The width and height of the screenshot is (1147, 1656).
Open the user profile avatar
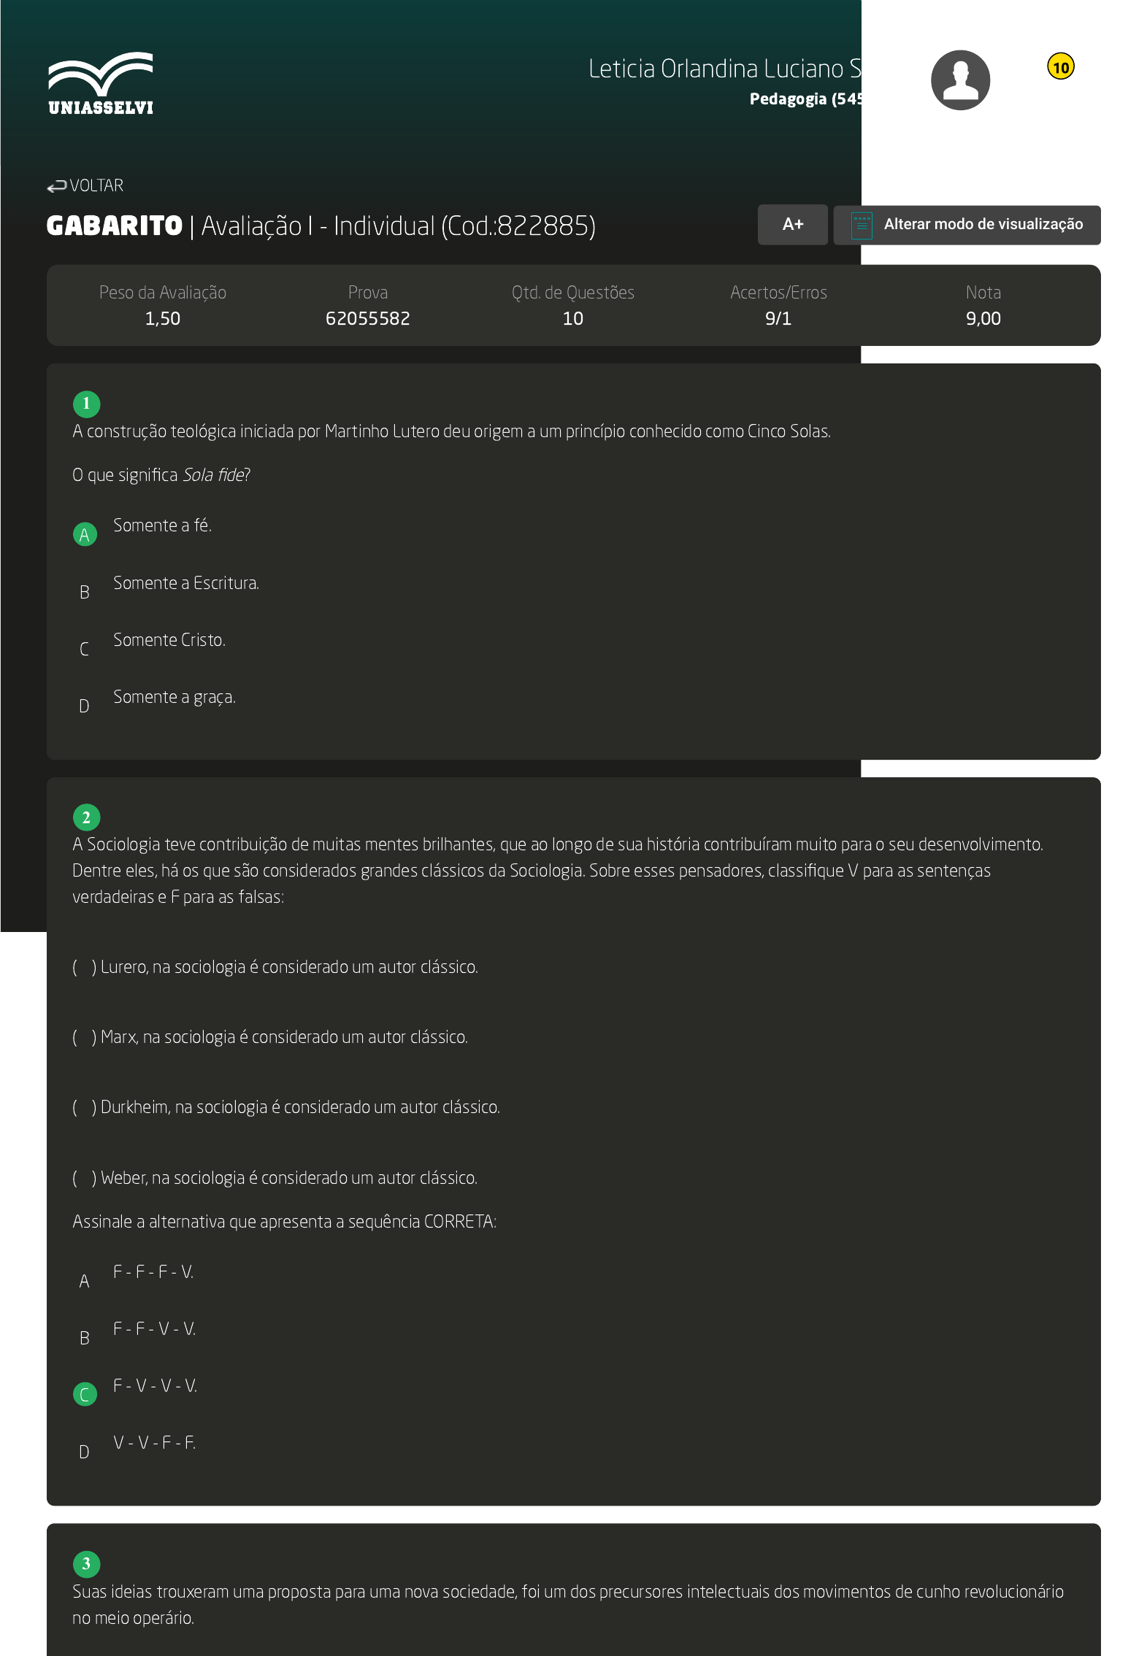pyautogui.click(x=959, y=80)
